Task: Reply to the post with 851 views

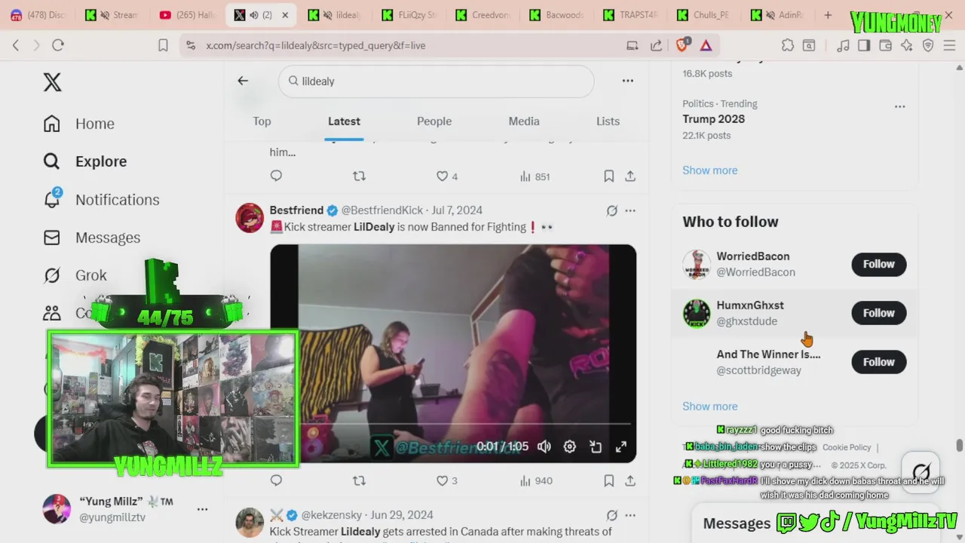Action: pos(276,176)
